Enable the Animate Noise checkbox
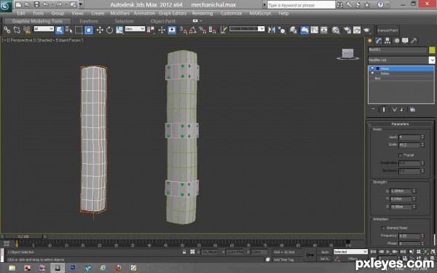The height and width of the screenshot is (273, 437). click(x=383, y=228)
